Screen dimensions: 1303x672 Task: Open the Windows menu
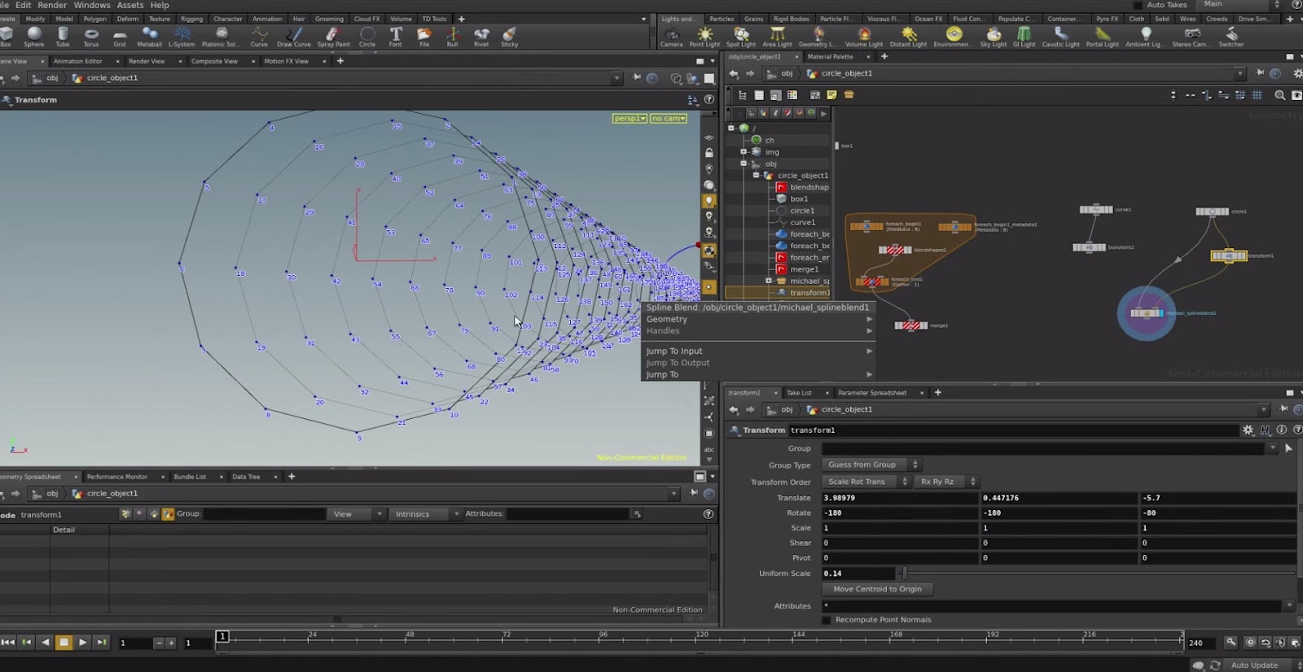[92, 5]
